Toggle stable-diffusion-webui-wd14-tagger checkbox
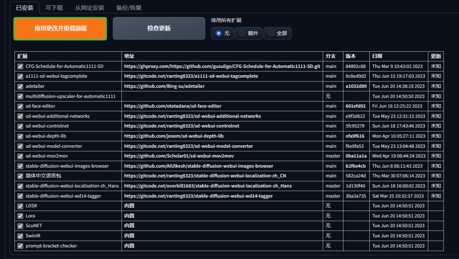The image size is (459, 259). [20, 196]
